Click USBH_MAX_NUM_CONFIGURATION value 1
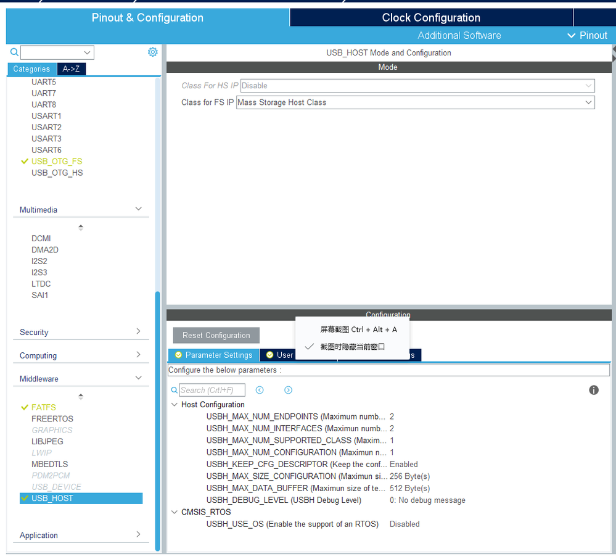Viewport: 616px width, 559px height. pos(392,452)
